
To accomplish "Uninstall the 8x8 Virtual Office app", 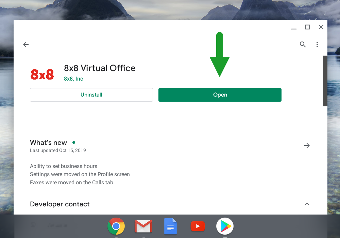I will [x=91, y=95].
